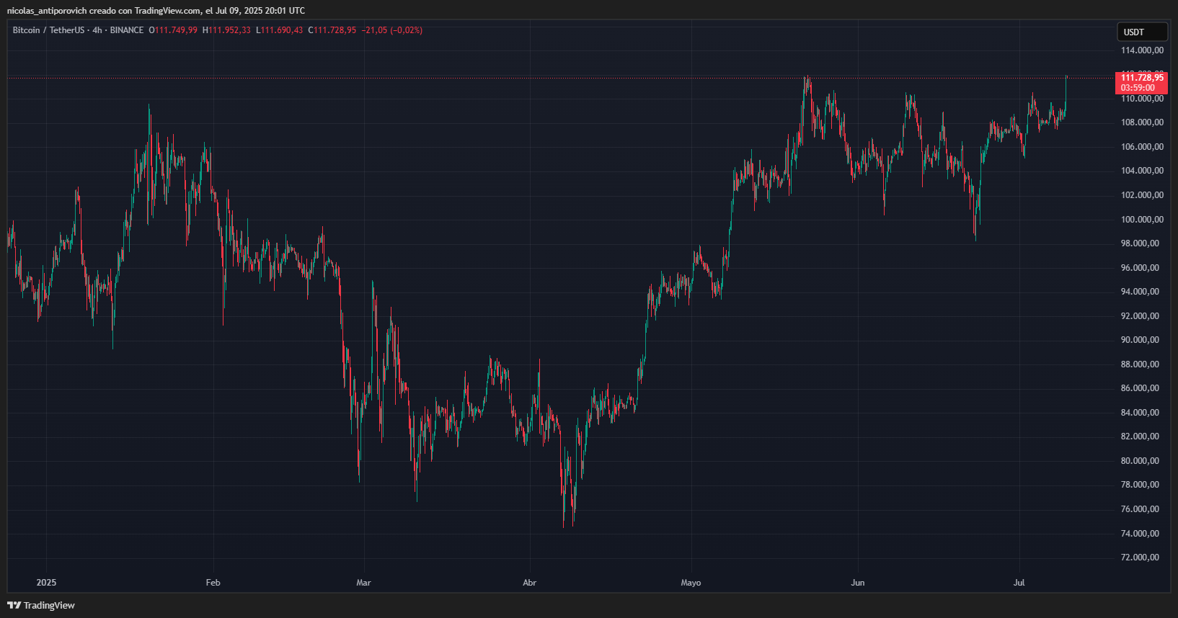Click the low value 111.690,43
This screenshot has width=1178, height=618.
(x=282, y=30)
